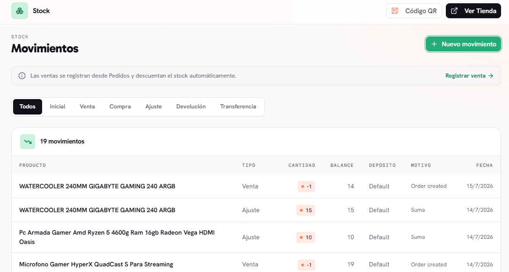Click the -1 quantity badge in the 15/7/2026 row
This screenshot has width=509, height=272.
click(x=306, y=186)
